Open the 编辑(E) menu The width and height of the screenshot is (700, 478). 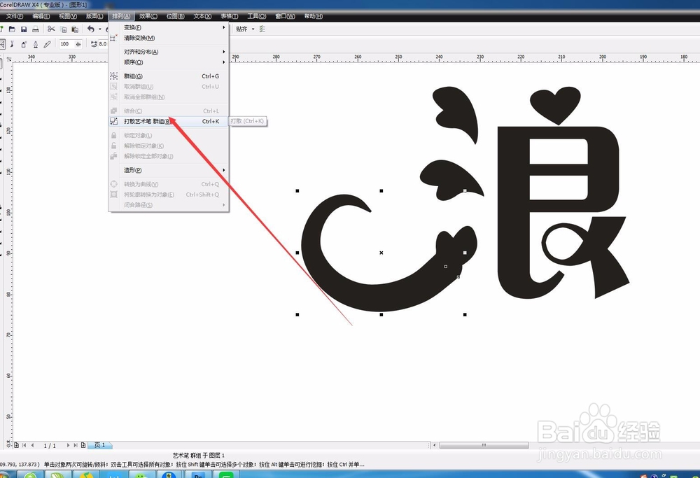tap(41, 17)
